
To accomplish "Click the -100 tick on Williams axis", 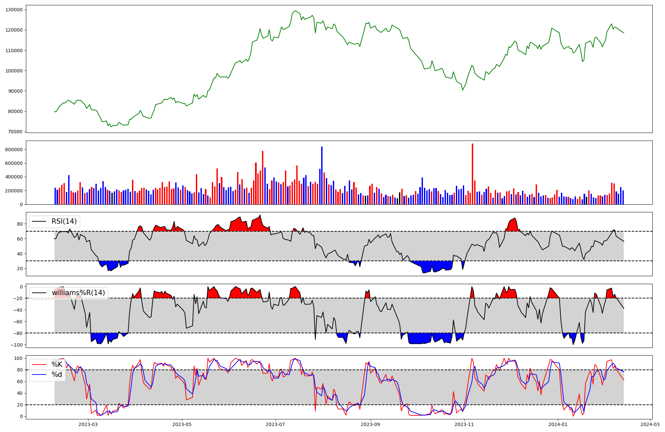I will (17, 345).
